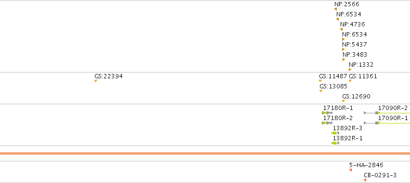The image size is (410, 183).
Task: Click the NP:2566 insertion marker triangle
Action: [x=335, y=9]
